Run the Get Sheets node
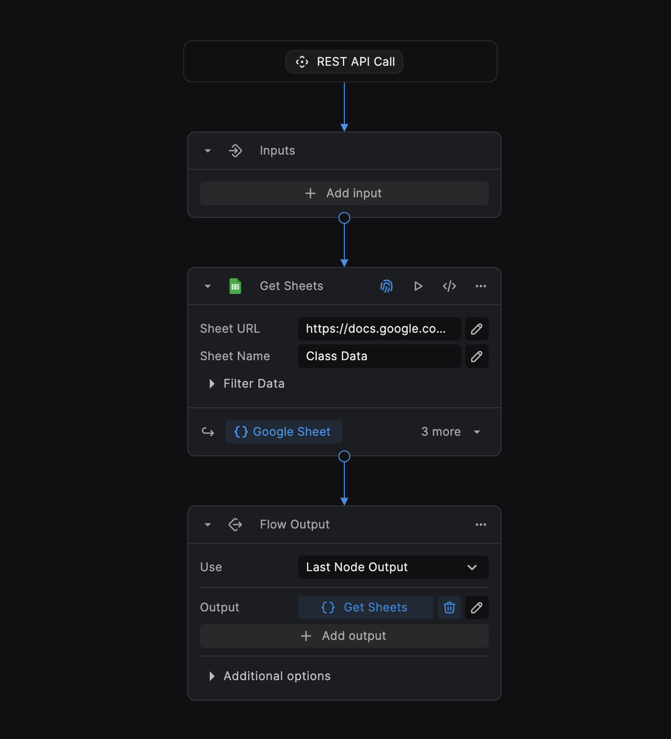 point(418,286)
